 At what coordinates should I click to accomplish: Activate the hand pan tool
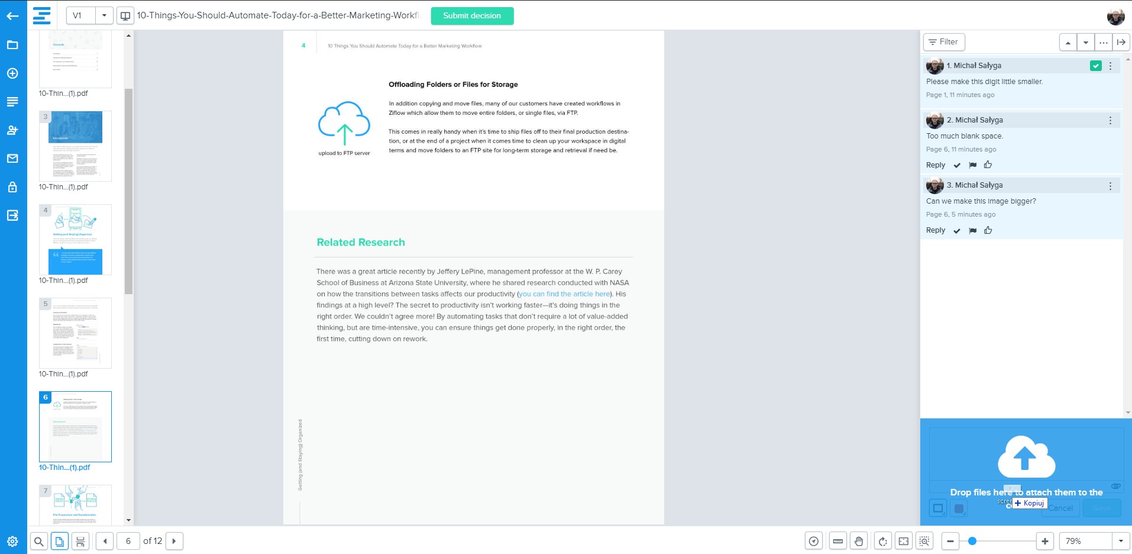click(859, 541)
